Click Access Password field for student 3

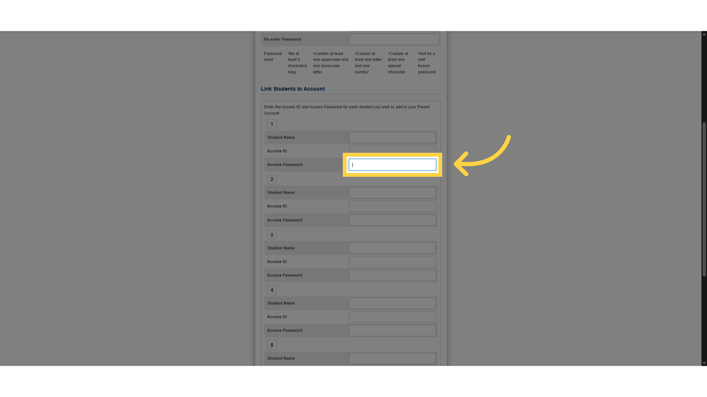(393, 275)
